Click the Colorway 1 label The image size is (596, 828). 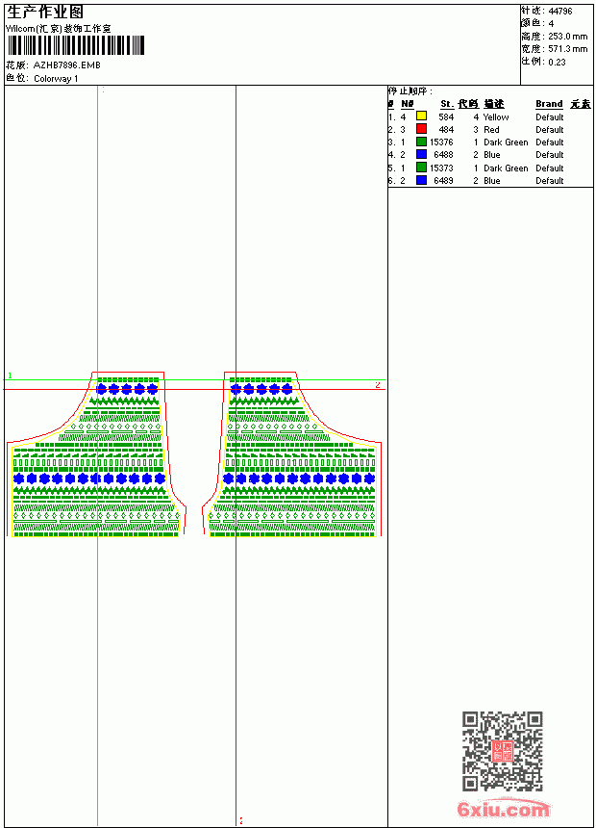click(56, 79)
